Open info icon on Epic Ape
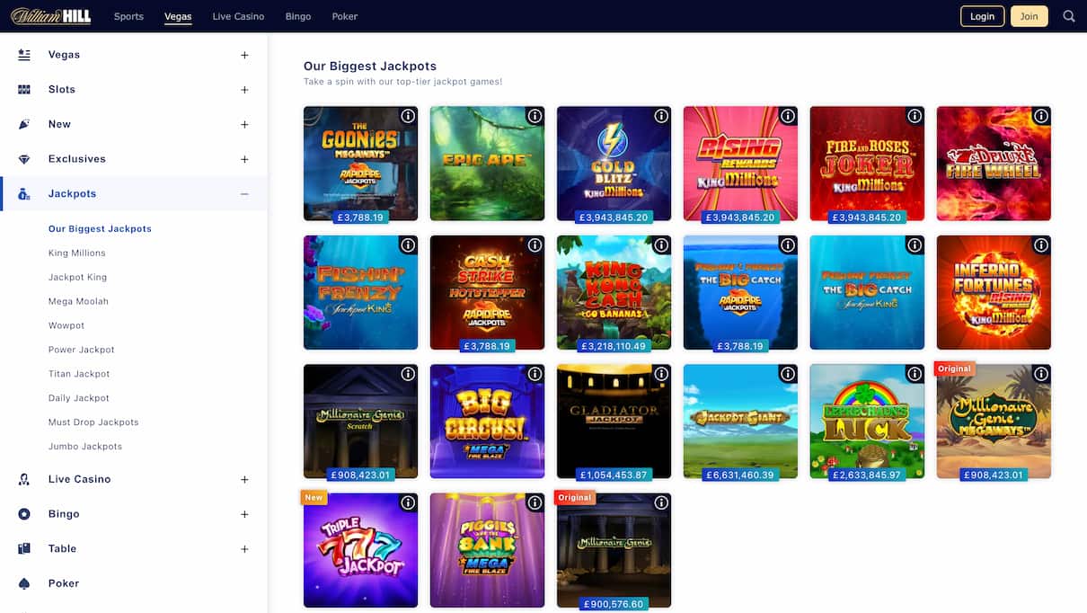The image size is (1087, 613). pyautogui.click(x=535, y=116)
